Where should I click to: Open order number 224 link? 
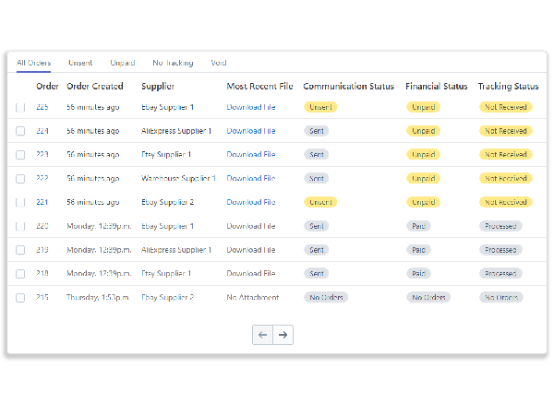tap(42, 131)
